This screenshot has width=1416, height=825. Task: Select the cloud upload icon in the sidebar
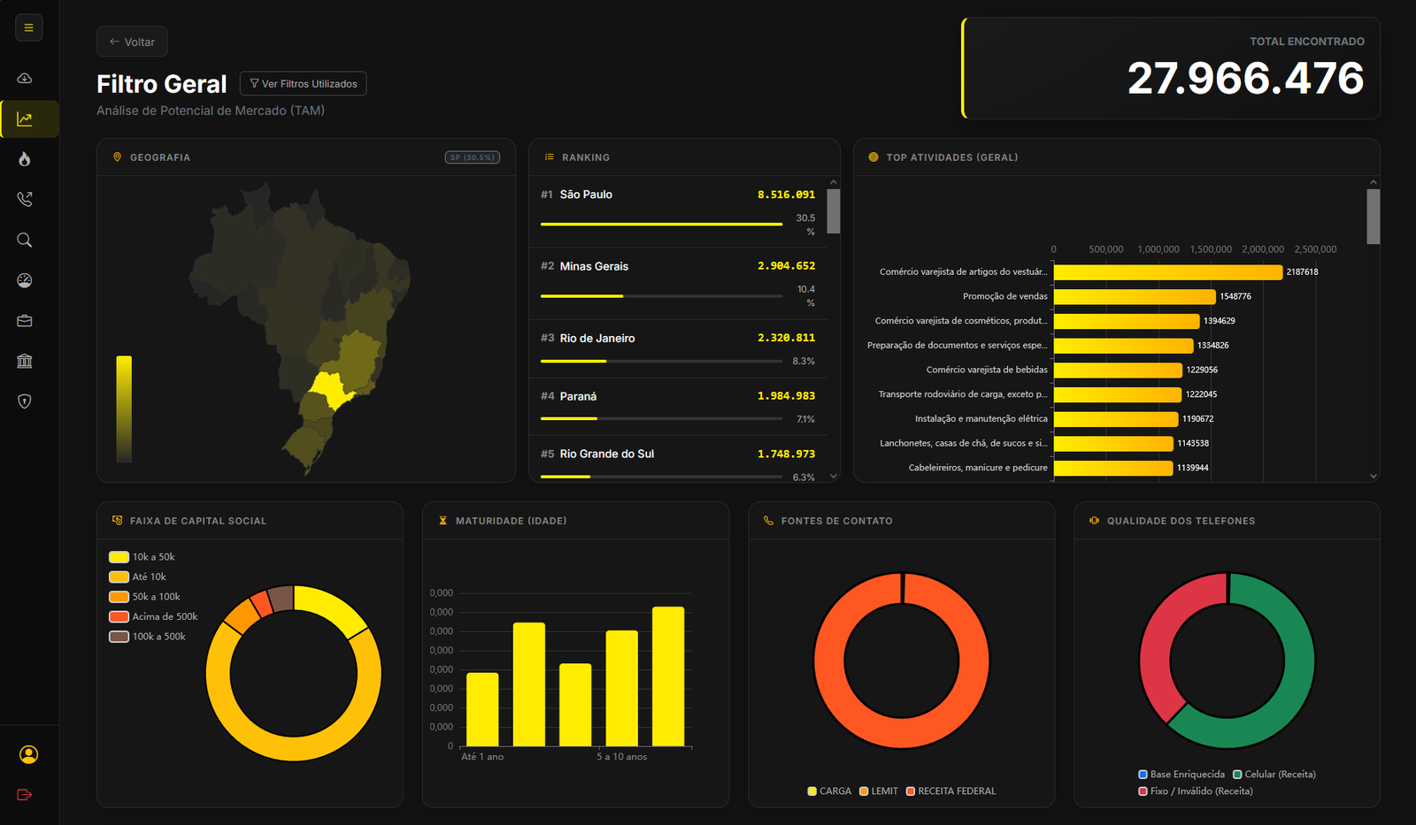pos(24,78)
